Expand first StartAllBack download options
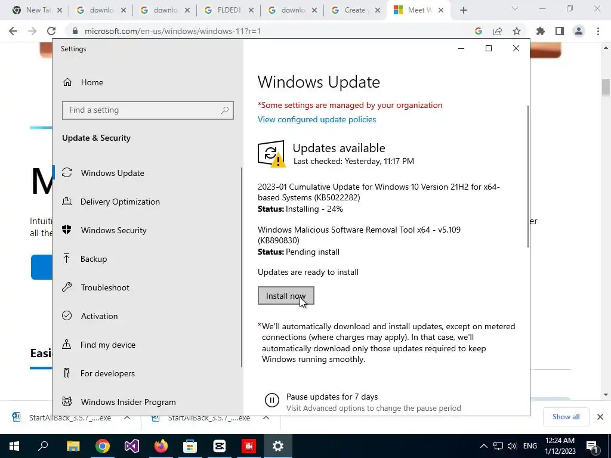 (x=127, y=417)
